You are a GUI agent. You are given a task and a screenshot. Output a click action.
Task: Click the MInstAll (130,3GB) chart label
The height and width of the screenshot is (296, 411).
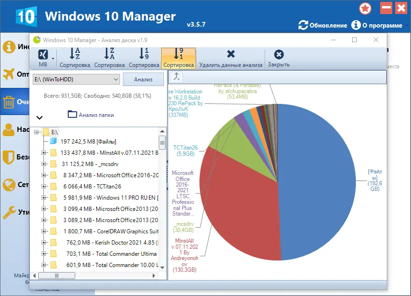tap(184, 255)
